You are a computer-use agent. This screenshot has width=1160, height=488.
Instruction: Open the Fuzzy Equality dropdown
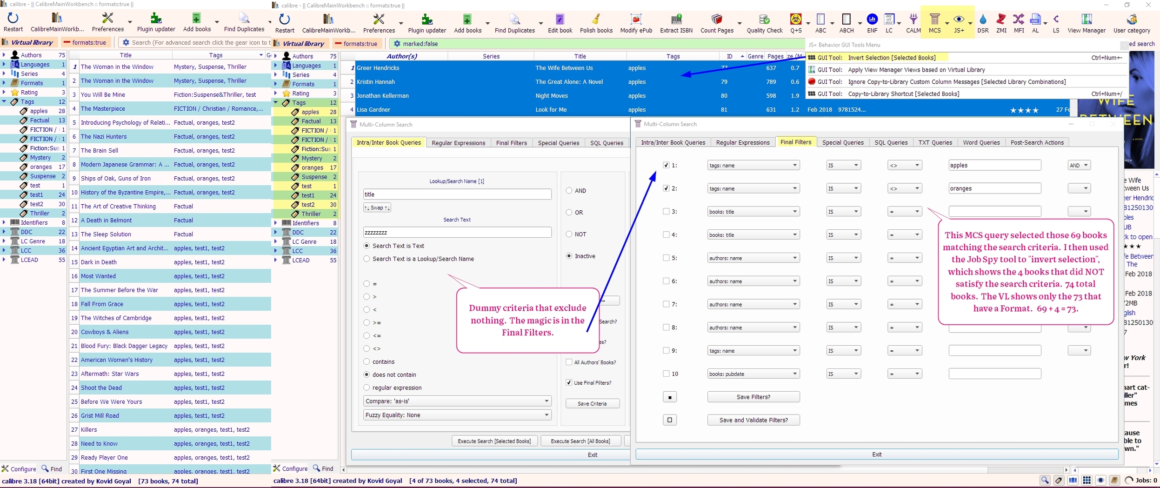tap(457, 415)
